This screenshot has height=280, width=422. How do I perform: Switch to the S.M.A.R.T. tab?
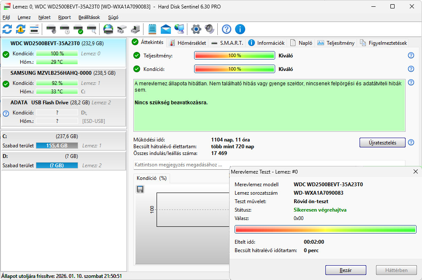pos(227,43)
